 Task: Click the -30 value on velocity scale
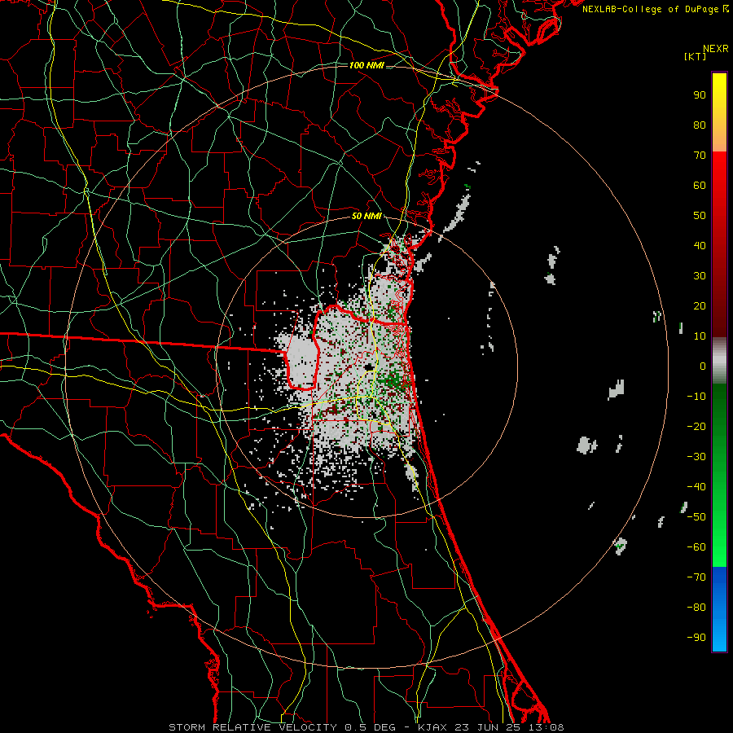696,457
